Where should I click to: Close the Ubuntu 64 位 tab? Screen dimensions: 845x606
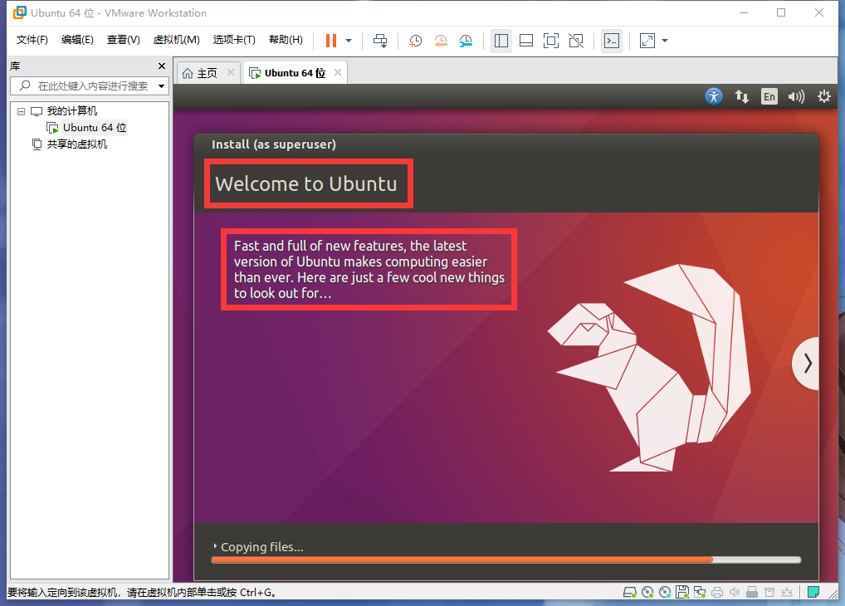tap(338, 72)
